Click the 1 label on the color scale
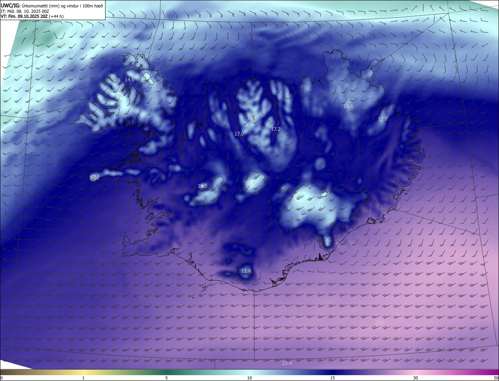Screen dimensions: 499x381 (83, 378)
